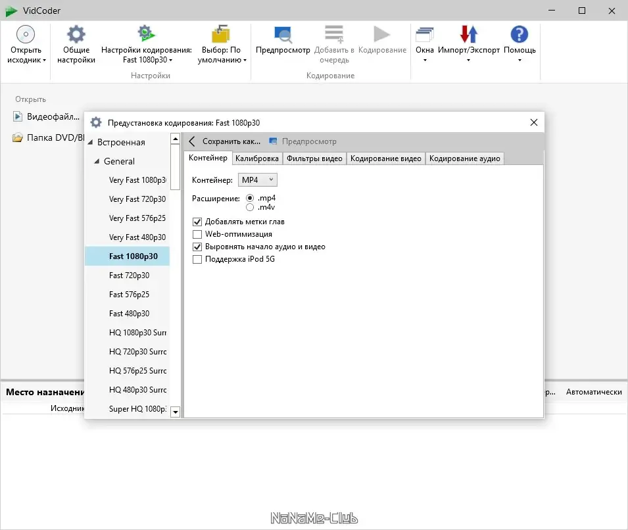Collapse the Встроенная tree node

[90, 142]
